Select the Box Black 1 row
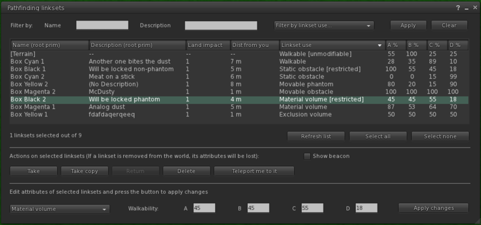Viewport: 481px width, 225px height. (239, 69)
